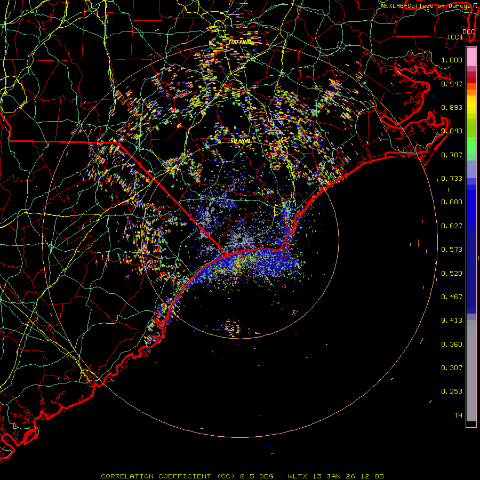Screen dimensions: 480x480
Task: Click the 0.520 legend value
Action: click(x=452, y=274)
